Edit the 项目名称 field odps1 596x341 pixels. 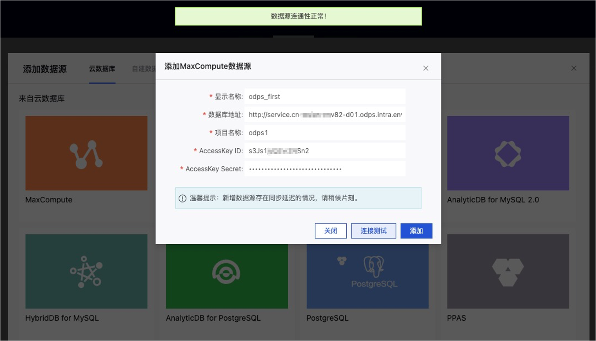pyautogui.click(x=325, y=132)
